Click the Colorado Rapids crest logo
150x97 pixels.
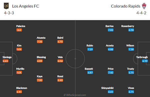pos(144,6)
